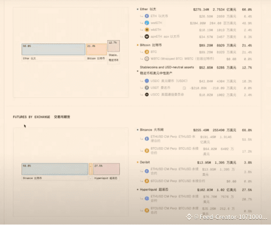
Task: Click the blue USDC coin icon
Action: 147,81
